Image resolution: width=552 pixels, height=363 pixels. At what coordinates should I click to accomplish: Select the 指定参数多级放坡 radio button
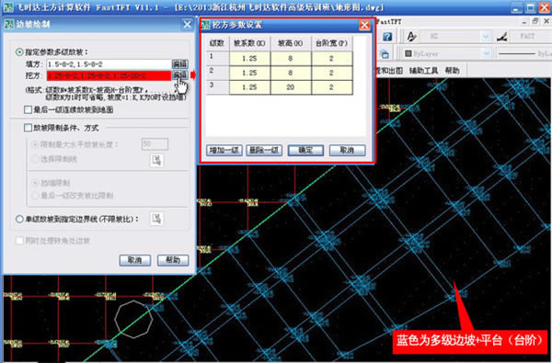click(x=19, y=52)
